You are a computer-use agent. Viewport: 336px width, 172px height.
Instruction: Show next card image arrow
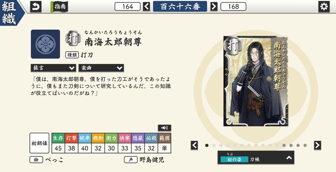[x=318, y=145]
